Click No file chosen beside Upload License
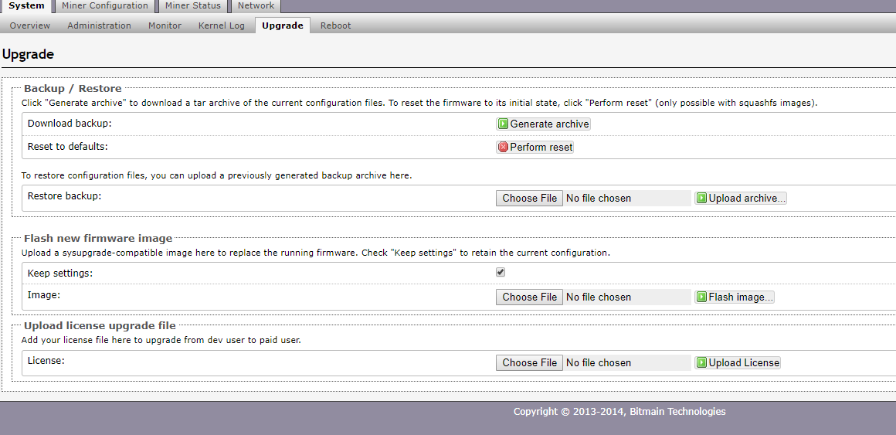This screenshot has height=435, width=896. pyautogui.click(x=599, y=363)
